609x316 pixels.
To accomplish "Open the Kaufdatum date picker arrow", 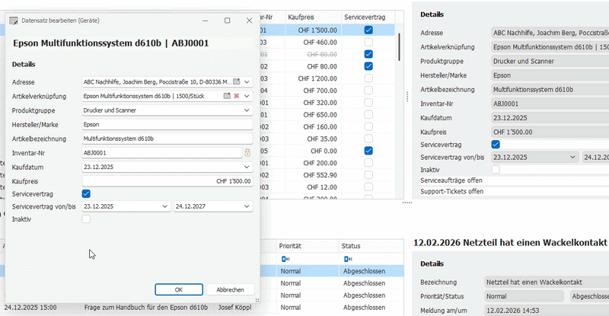I will tap(247, 167).
